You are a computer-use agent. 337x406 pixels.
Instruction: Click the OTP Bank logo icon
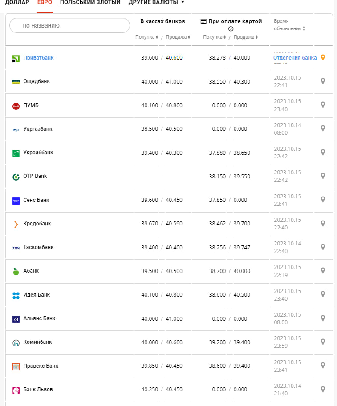[16, 177]
